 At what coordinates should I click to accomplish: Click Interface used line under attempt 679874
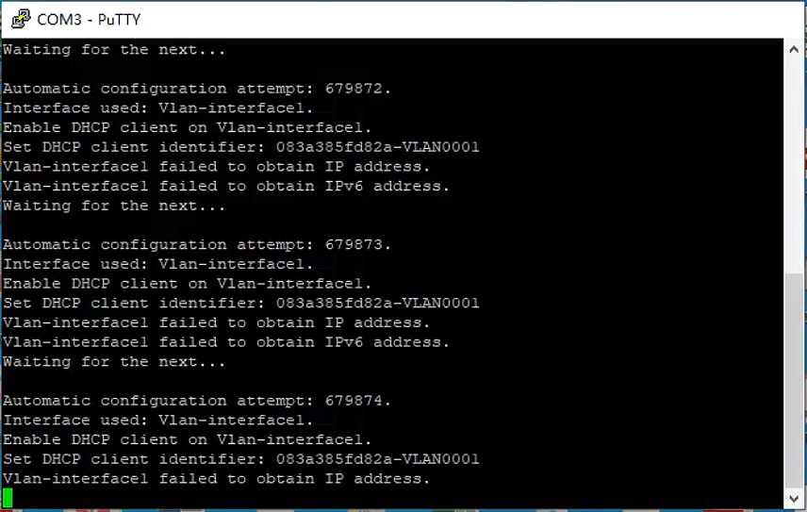(158, 421)
